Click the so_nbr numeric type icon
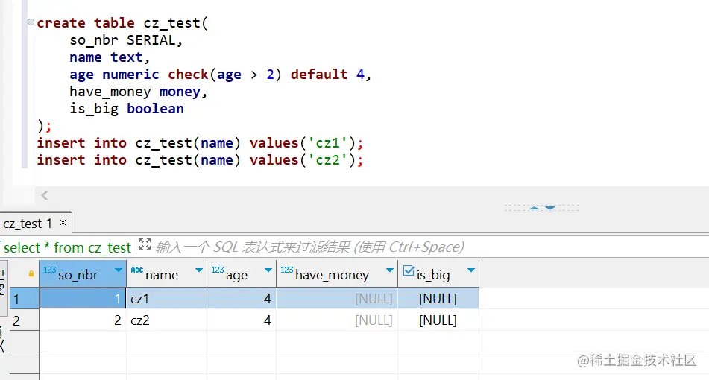Viewport: 709px width, 380px height. click(x=49, y=270)
